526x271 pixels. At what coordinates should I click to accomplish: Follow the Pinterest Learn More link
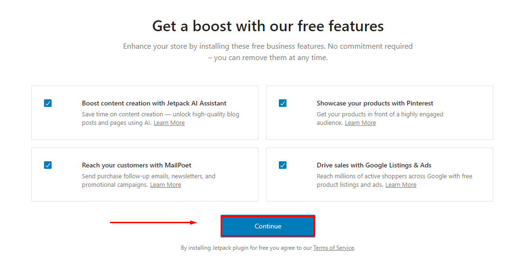360,123
